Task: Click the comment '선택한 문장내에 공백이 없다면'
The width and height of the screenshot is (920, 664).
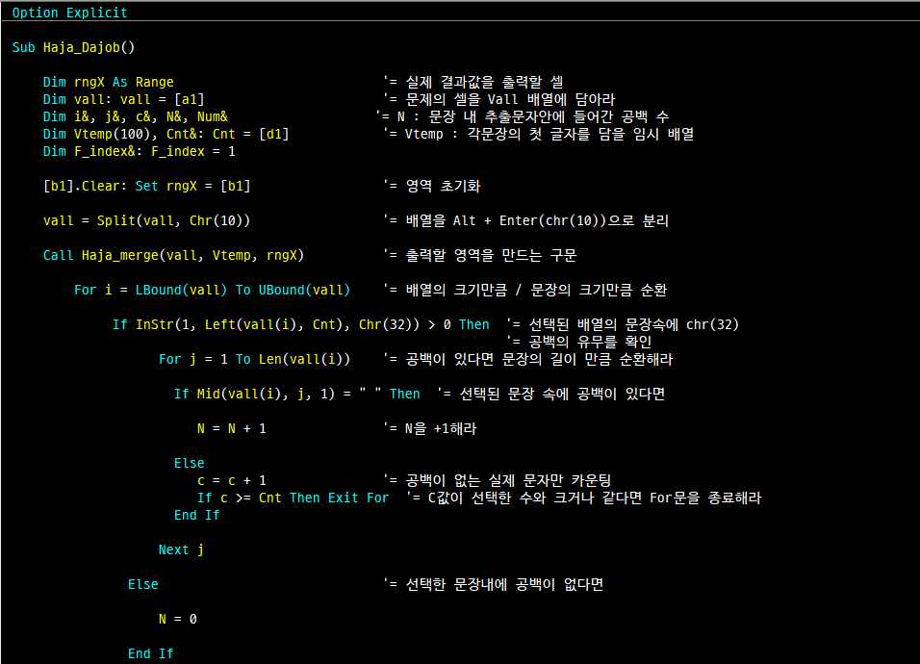Action: (x=504, y=585)
